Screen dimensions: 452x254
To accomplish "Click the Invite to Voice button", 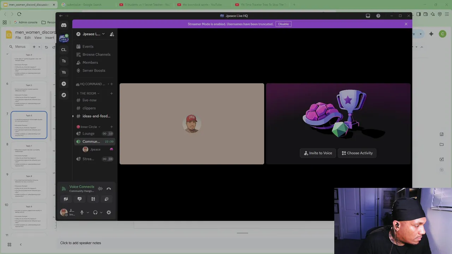I will tap(318, 153).
